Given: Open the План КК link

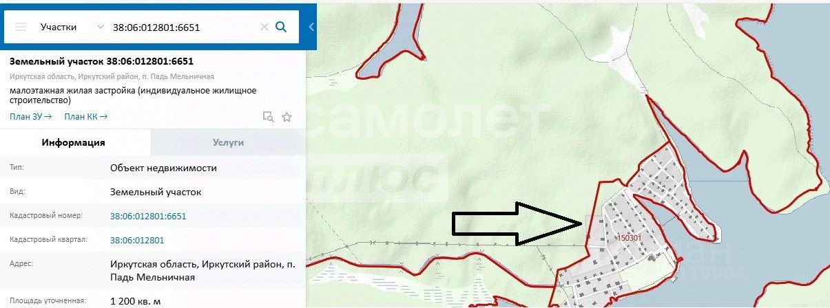Looking at the screenshot, I should (86, 116).
